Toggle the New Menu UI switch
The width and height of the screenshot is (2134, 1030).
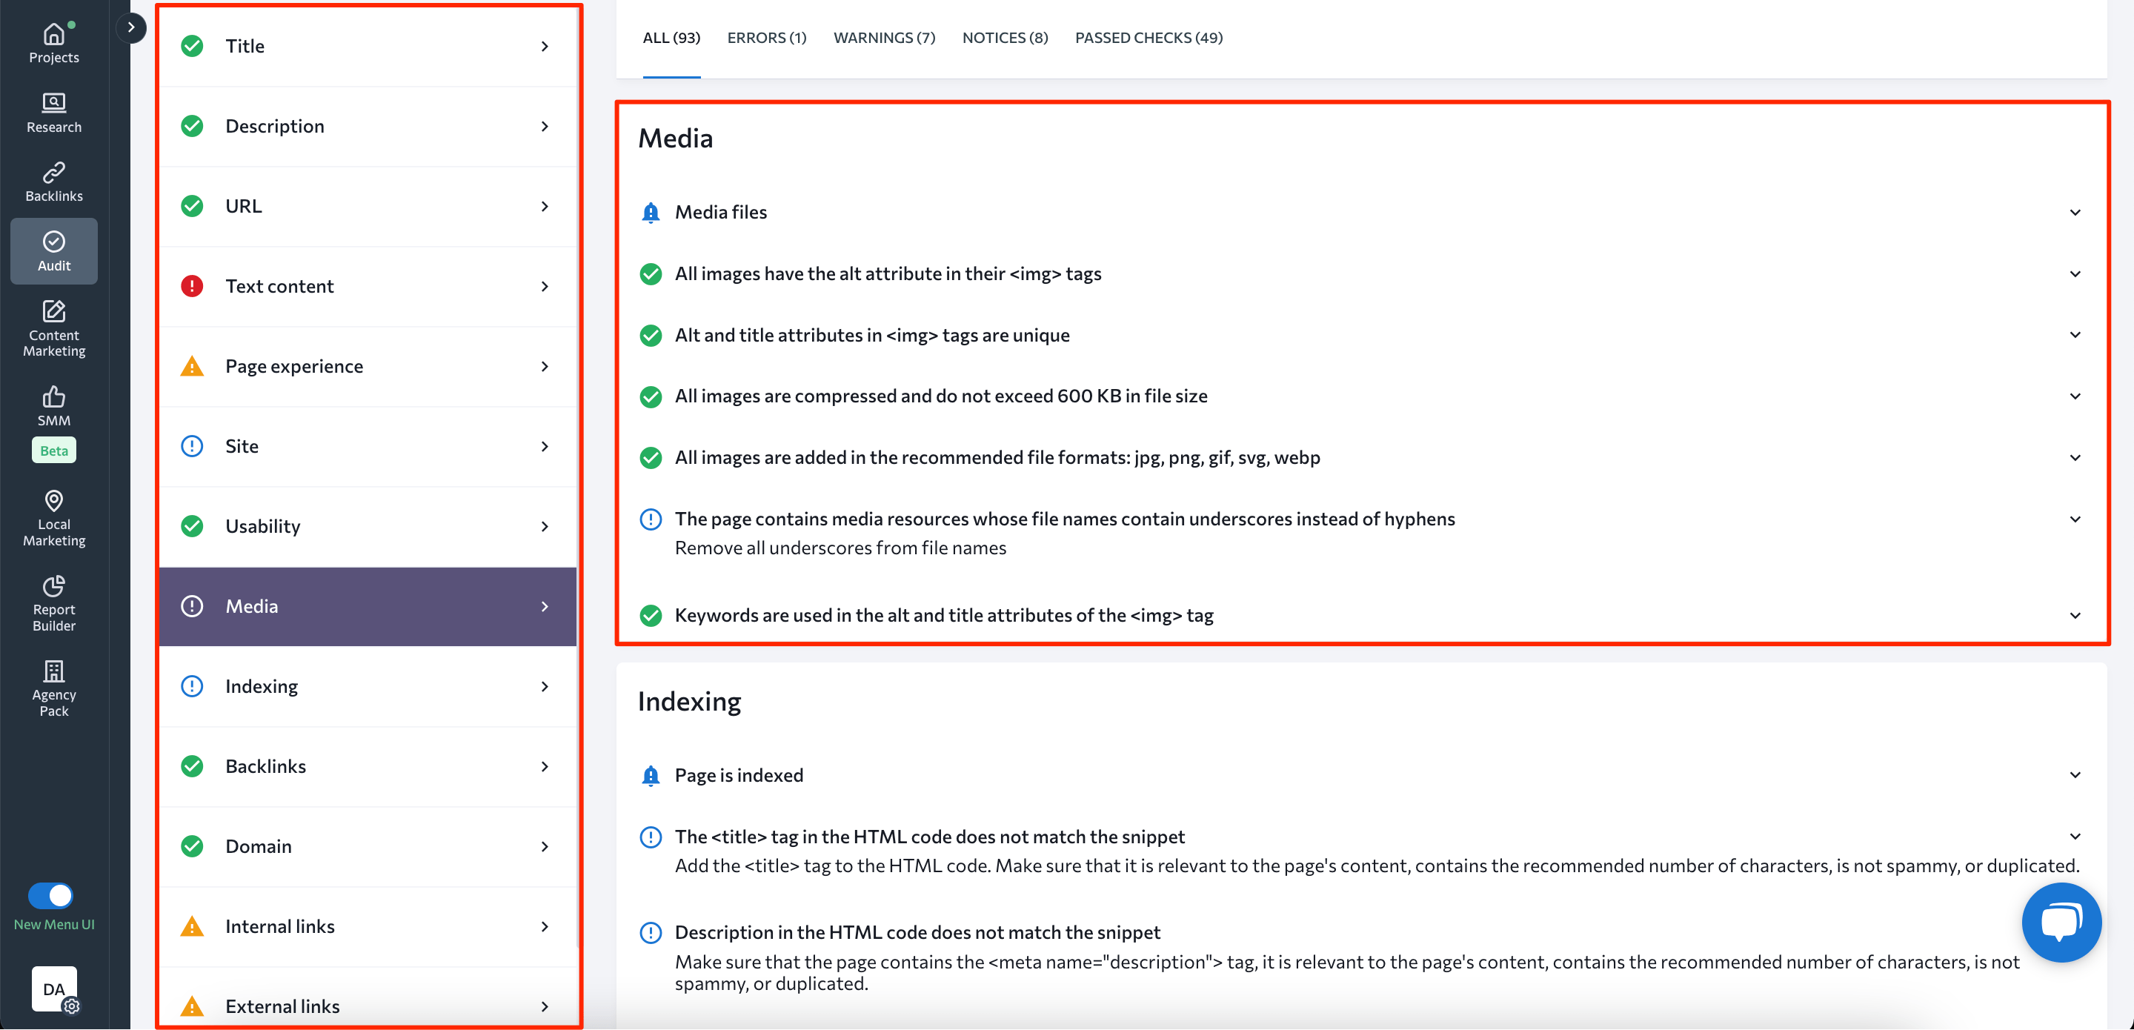tap(50, 896)
